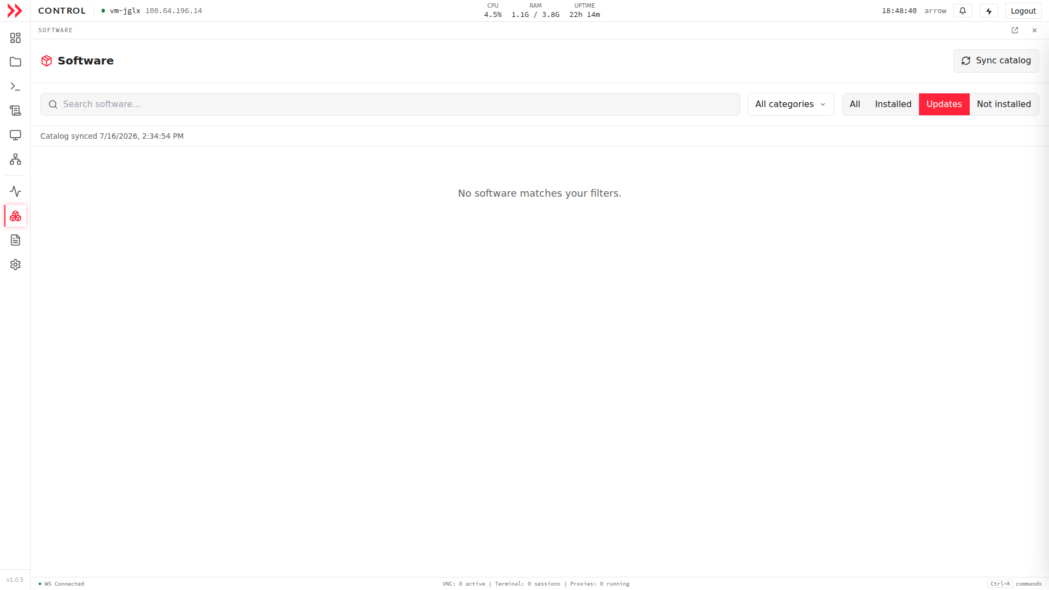Click the vm-jglx host name
1049x590 pixels.
(125, 11)
